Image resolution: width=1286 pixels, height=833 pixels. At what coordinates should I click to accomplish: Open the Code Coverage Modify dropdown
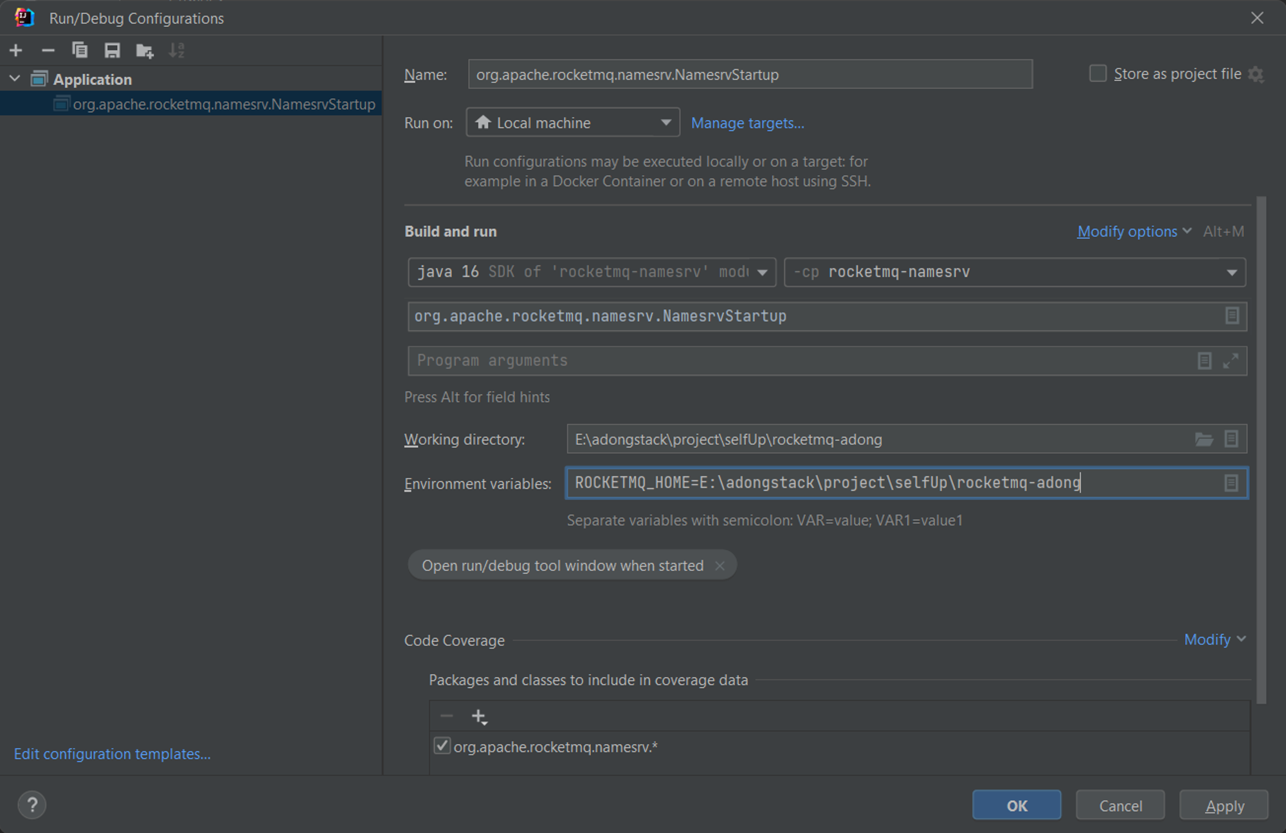coord(1215,640)
